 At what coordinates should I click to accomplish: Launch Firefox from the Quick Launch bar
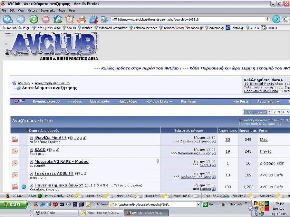pos(36,204)
